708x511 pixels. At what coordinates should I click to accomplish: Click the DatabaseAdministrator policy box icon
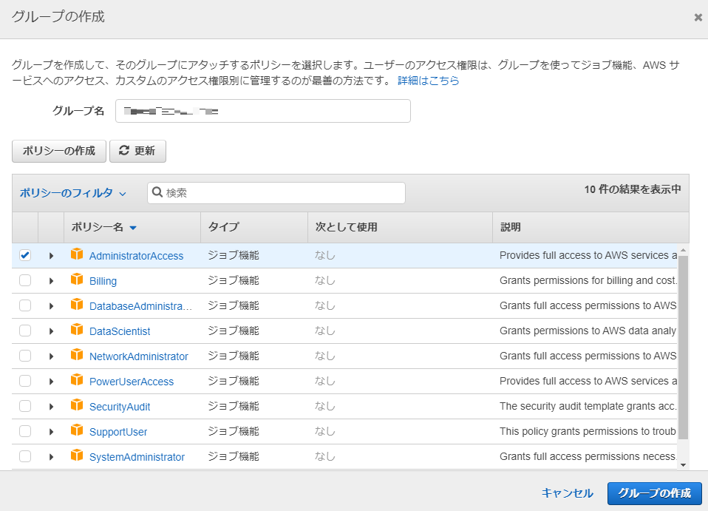[77, 305]
